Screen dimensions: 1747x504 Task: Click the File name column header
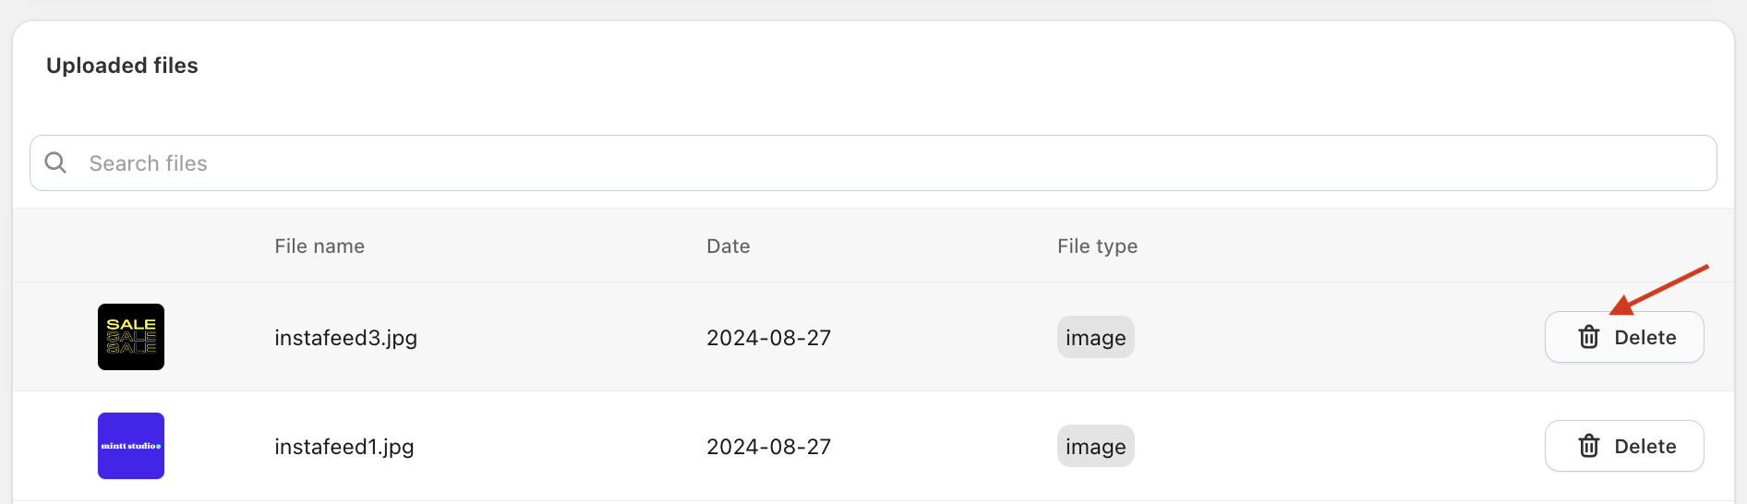pyautogui.click(x=319, y=246)
